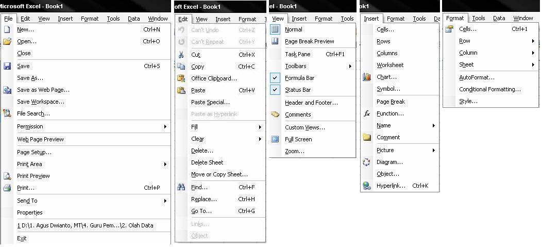The image size is (542, 247).
Task: Select Worksheet in Insert menu
Action: (x=390, y=65)
